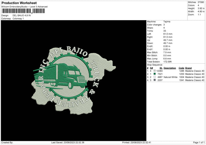Click the Height value 3.92 in
The height and width of the screenshot is (145, 206).
(201, 8)
